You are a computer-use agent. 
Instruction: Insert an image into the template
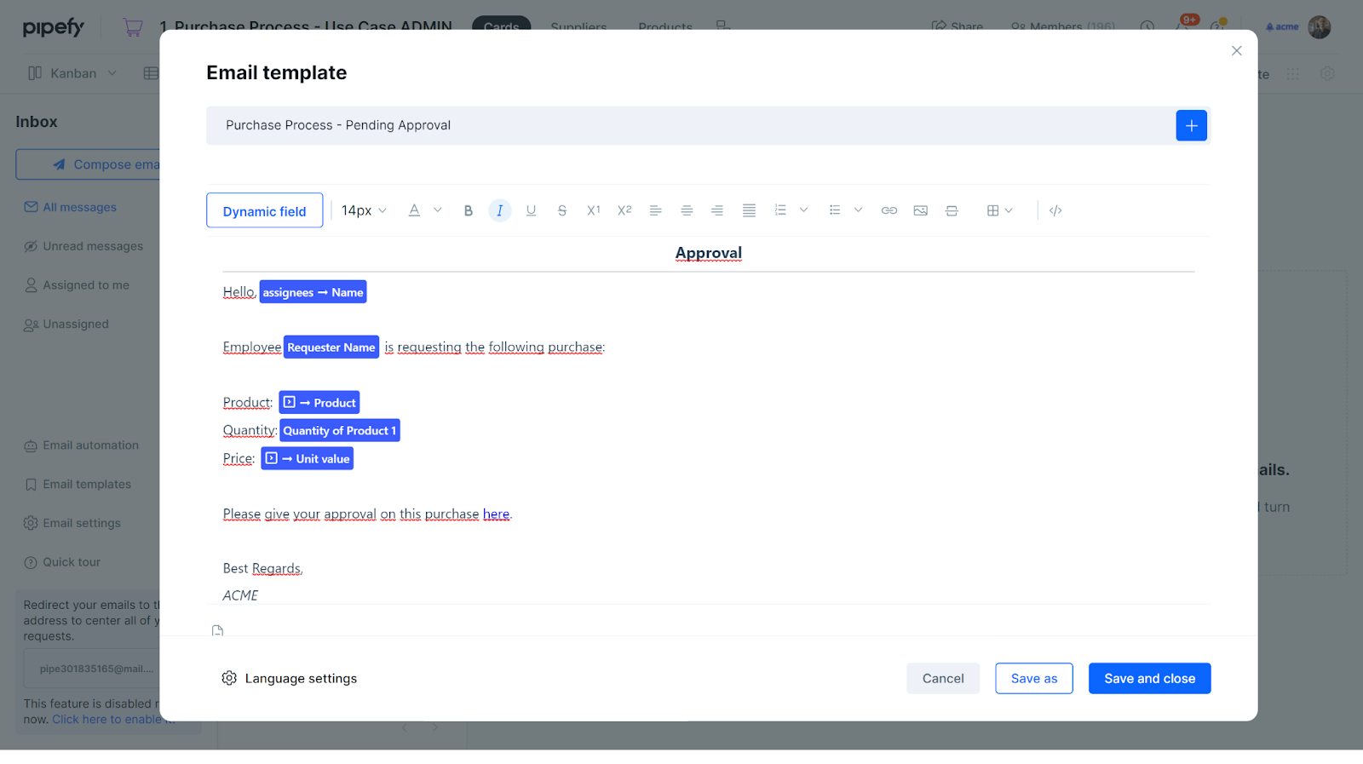[x=920, y=210]
